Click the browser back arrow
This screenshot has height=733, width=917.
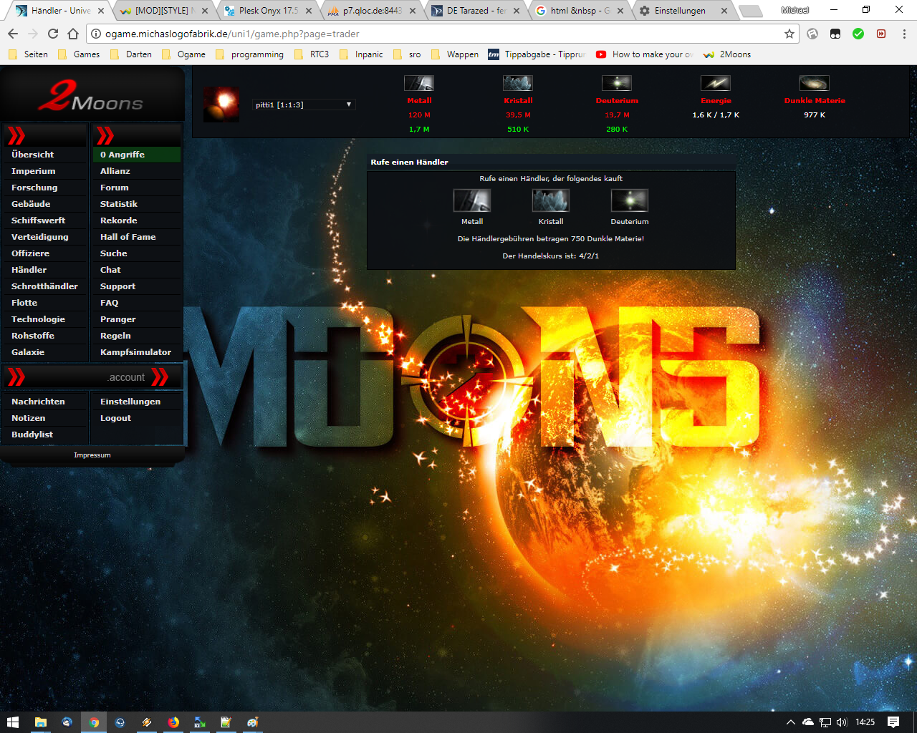point(13,34)
